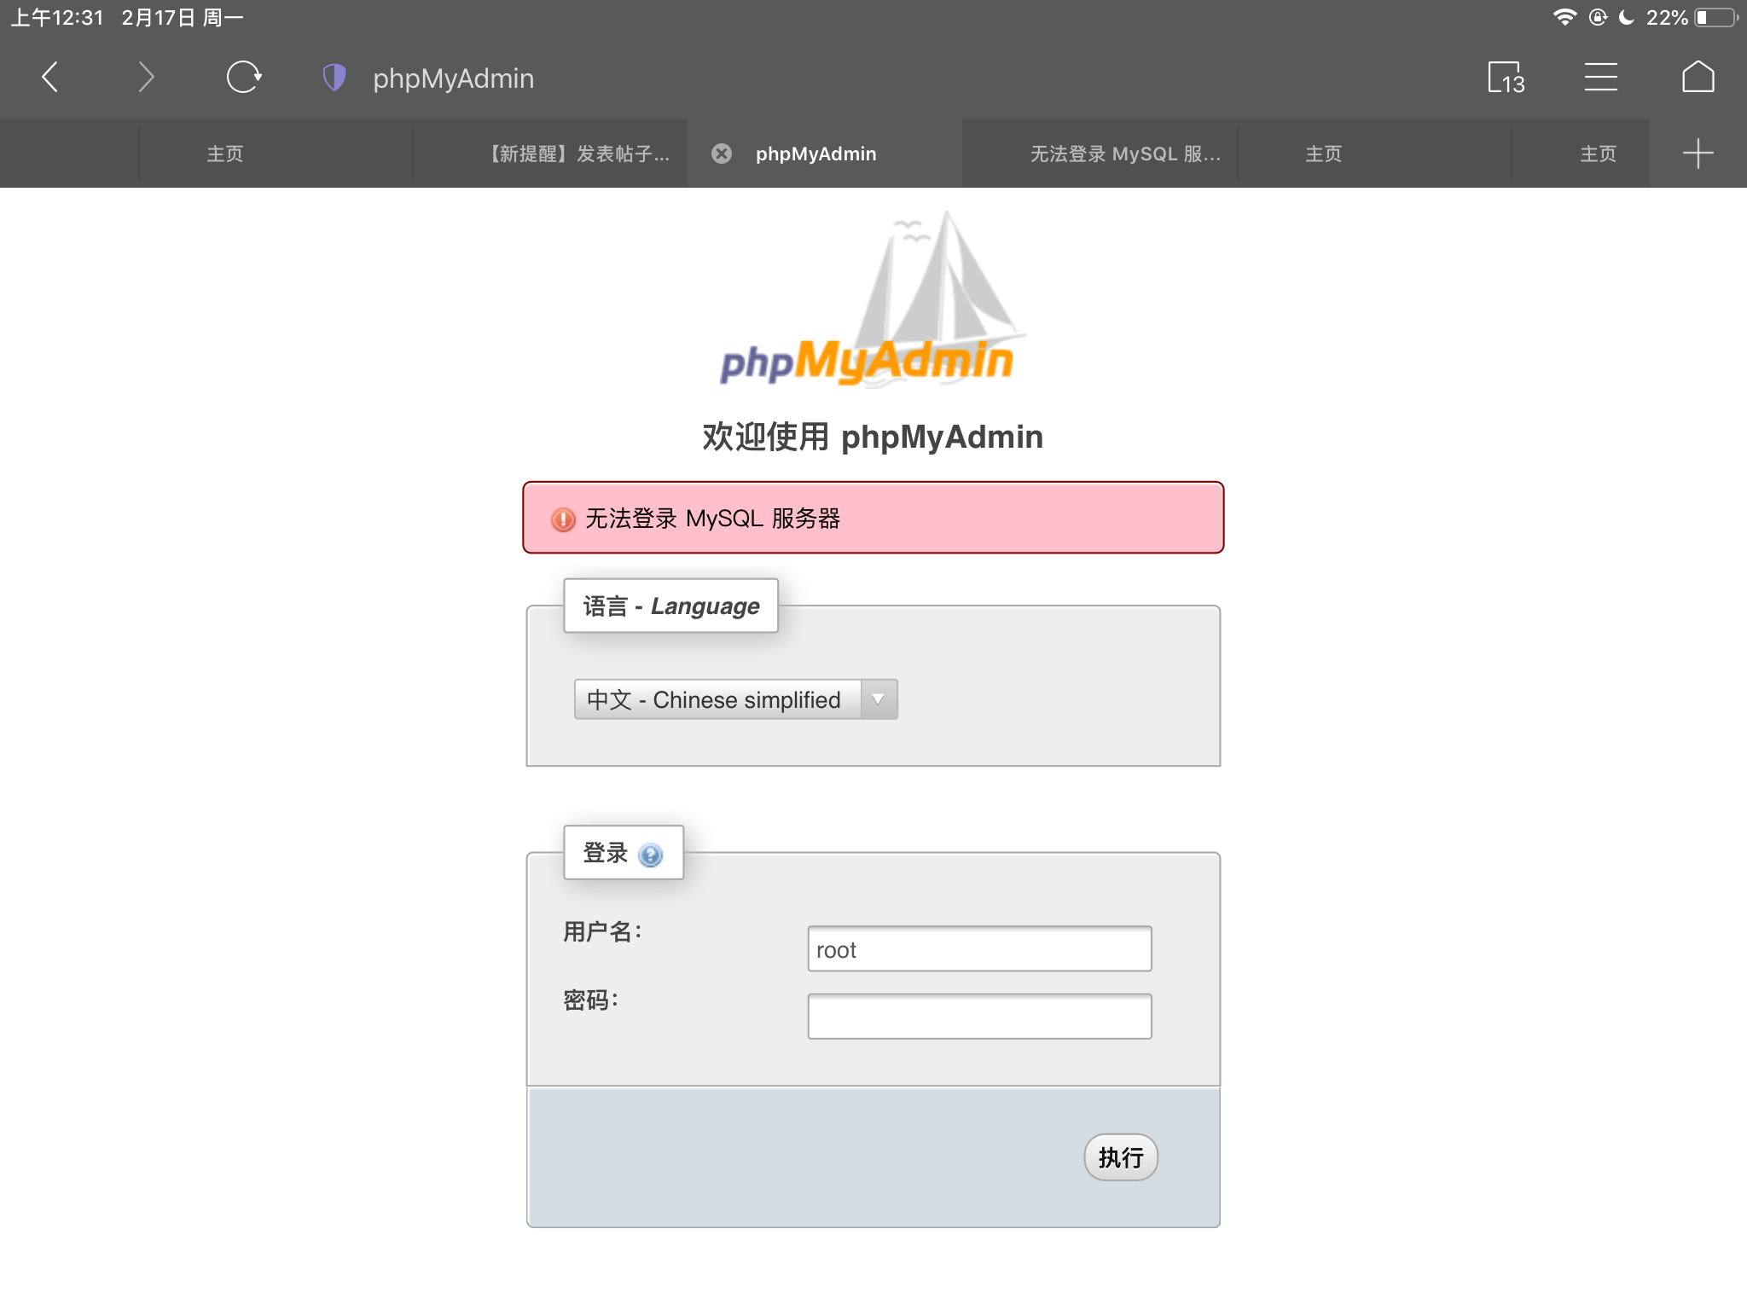The width and height of the screenshot is (1747, 1310).
Task: Tap the browser home icon
Action: (1698, 78)
